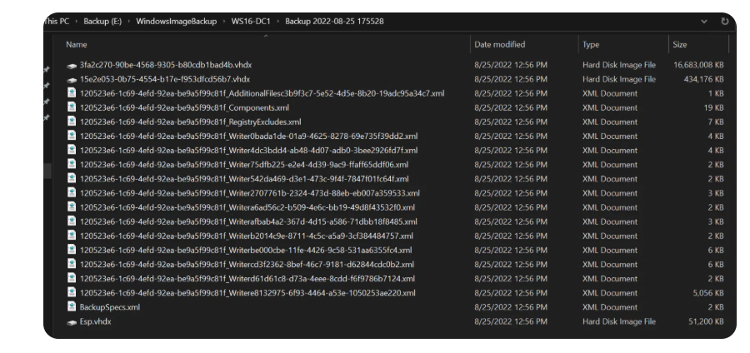Click the BackupSpecs.xml file icon
This screenshot has height=353, width=750.
tap(72, 307)
